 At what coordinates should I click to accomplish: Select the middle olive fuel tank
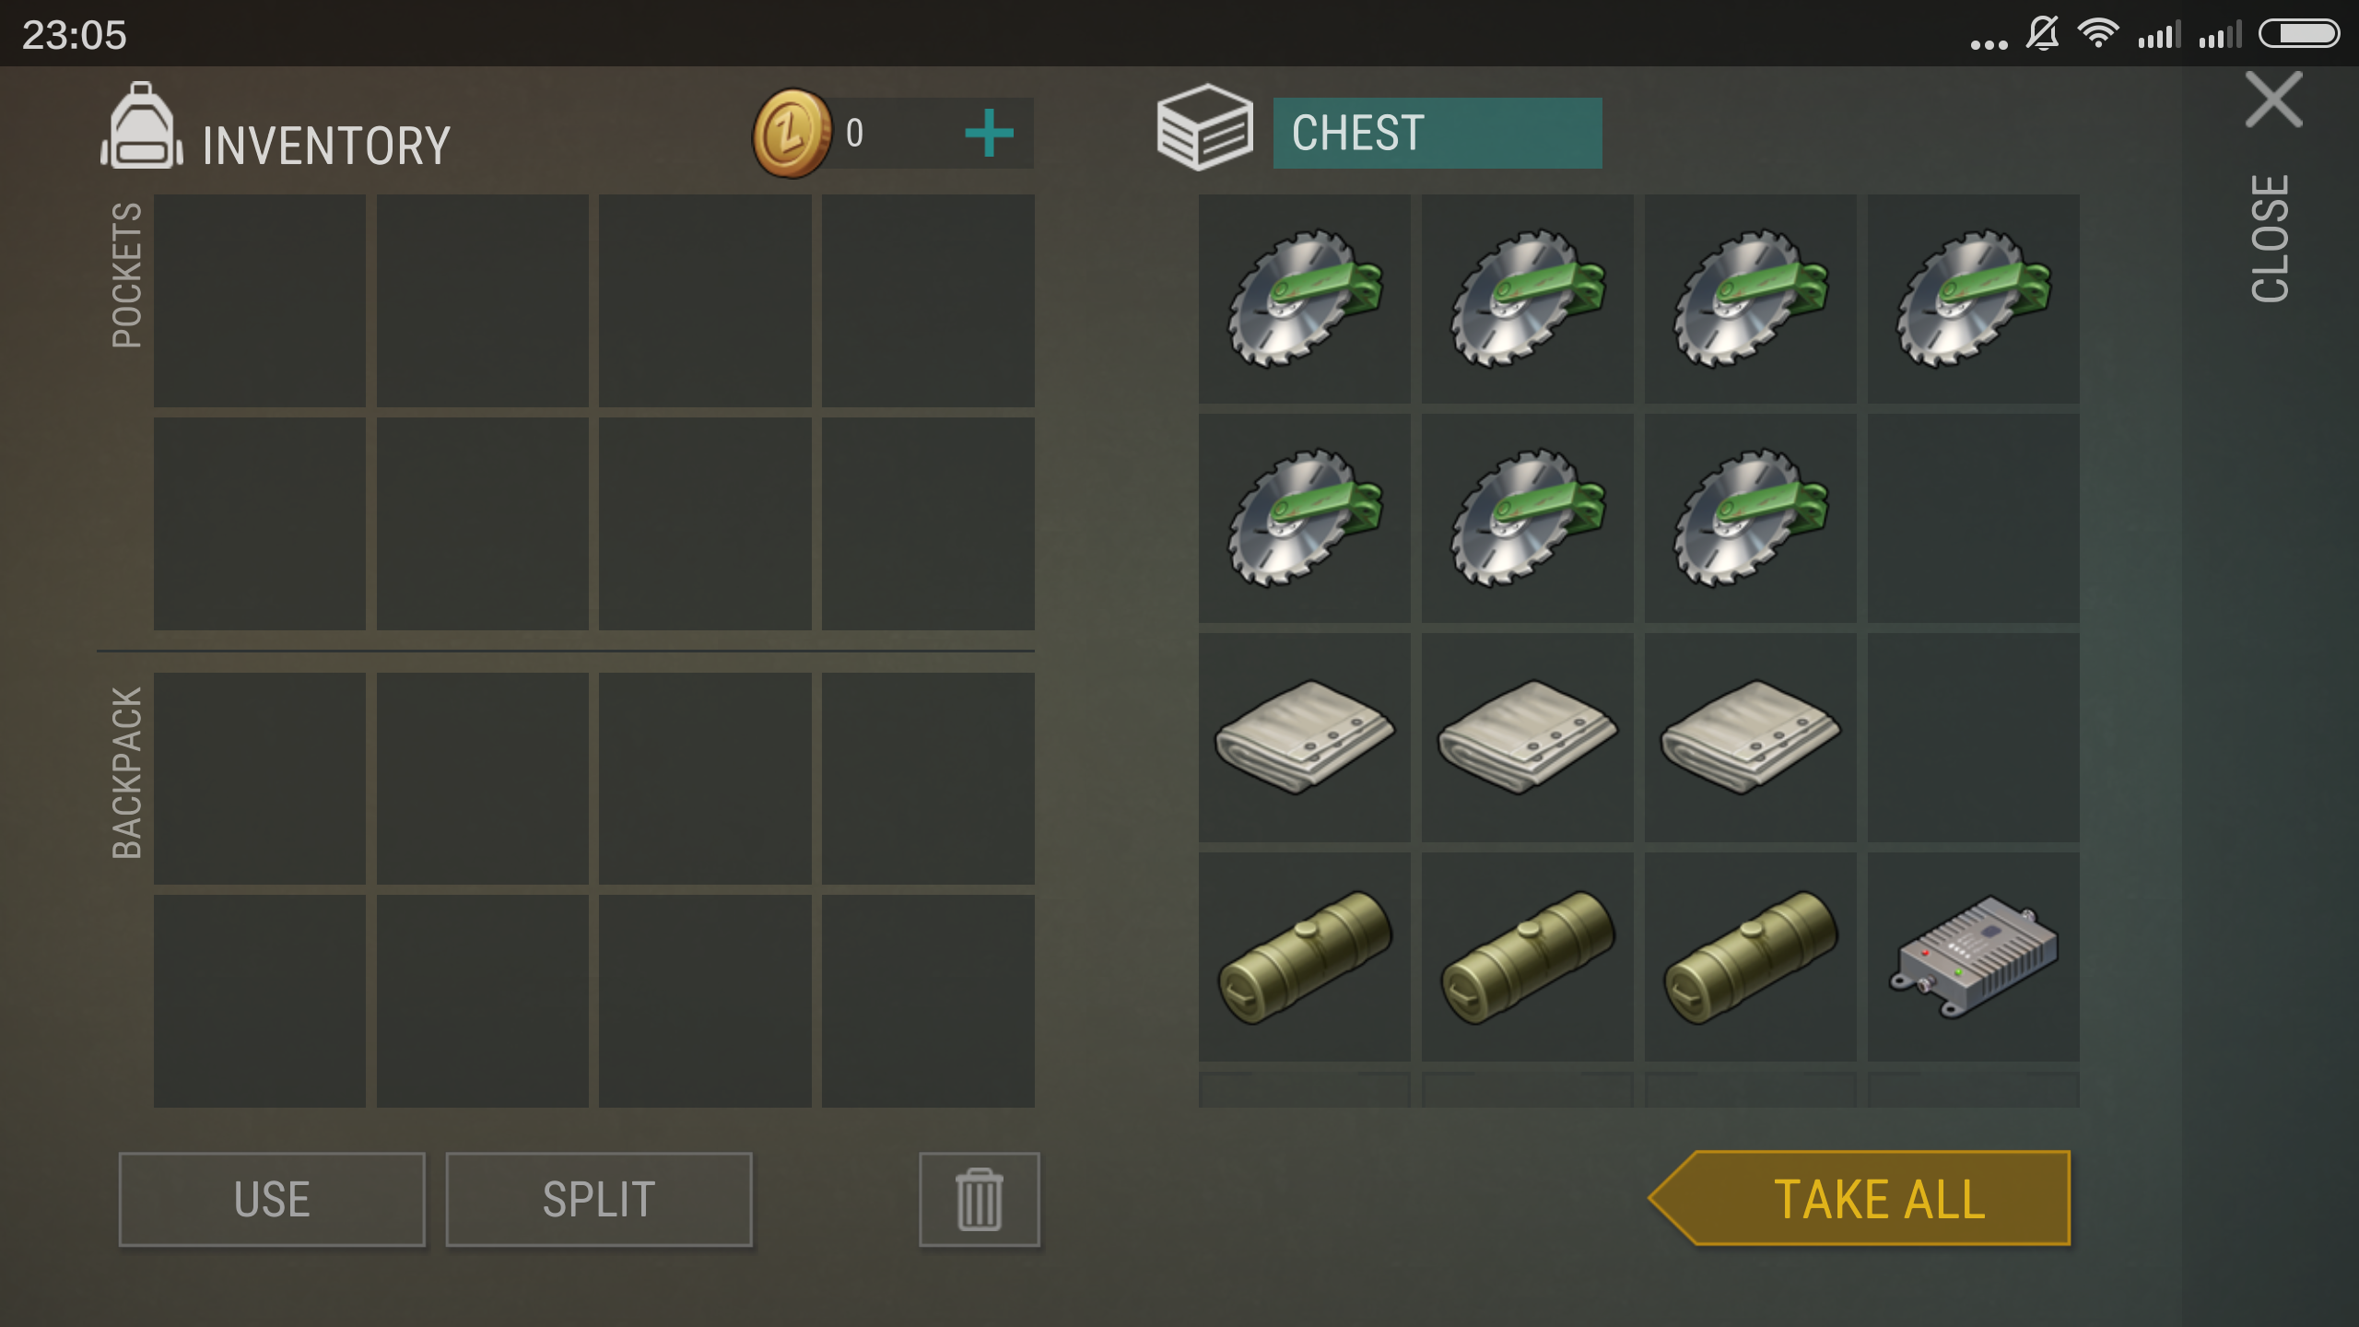1527,957
